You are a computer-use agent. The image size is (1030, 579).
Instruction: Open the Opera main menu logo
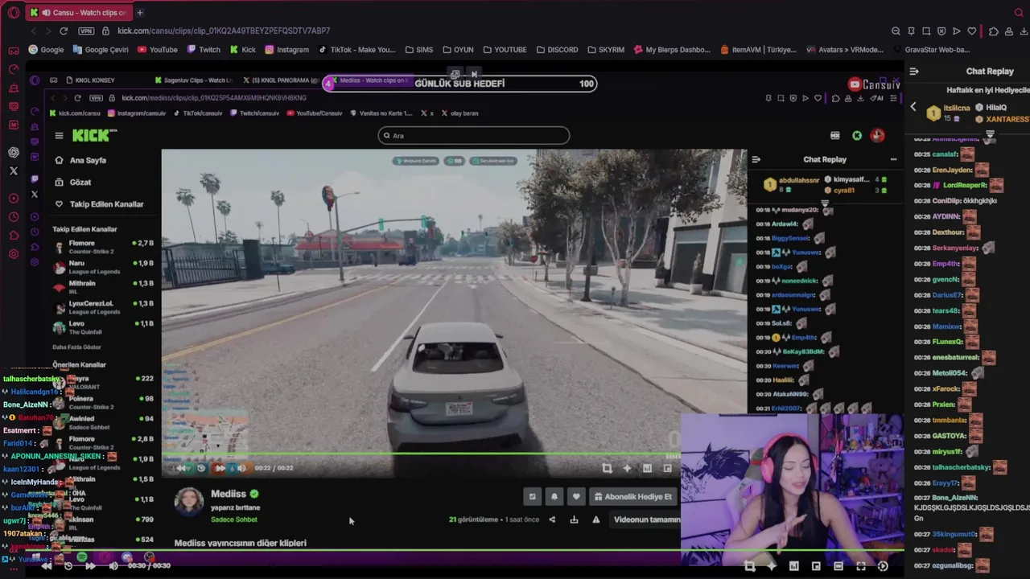point(13,13)
